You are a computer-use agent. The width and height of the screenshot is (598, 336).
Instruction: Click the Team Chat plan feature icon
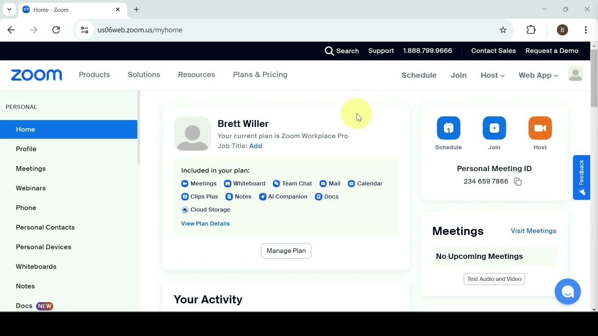(276, 183)
